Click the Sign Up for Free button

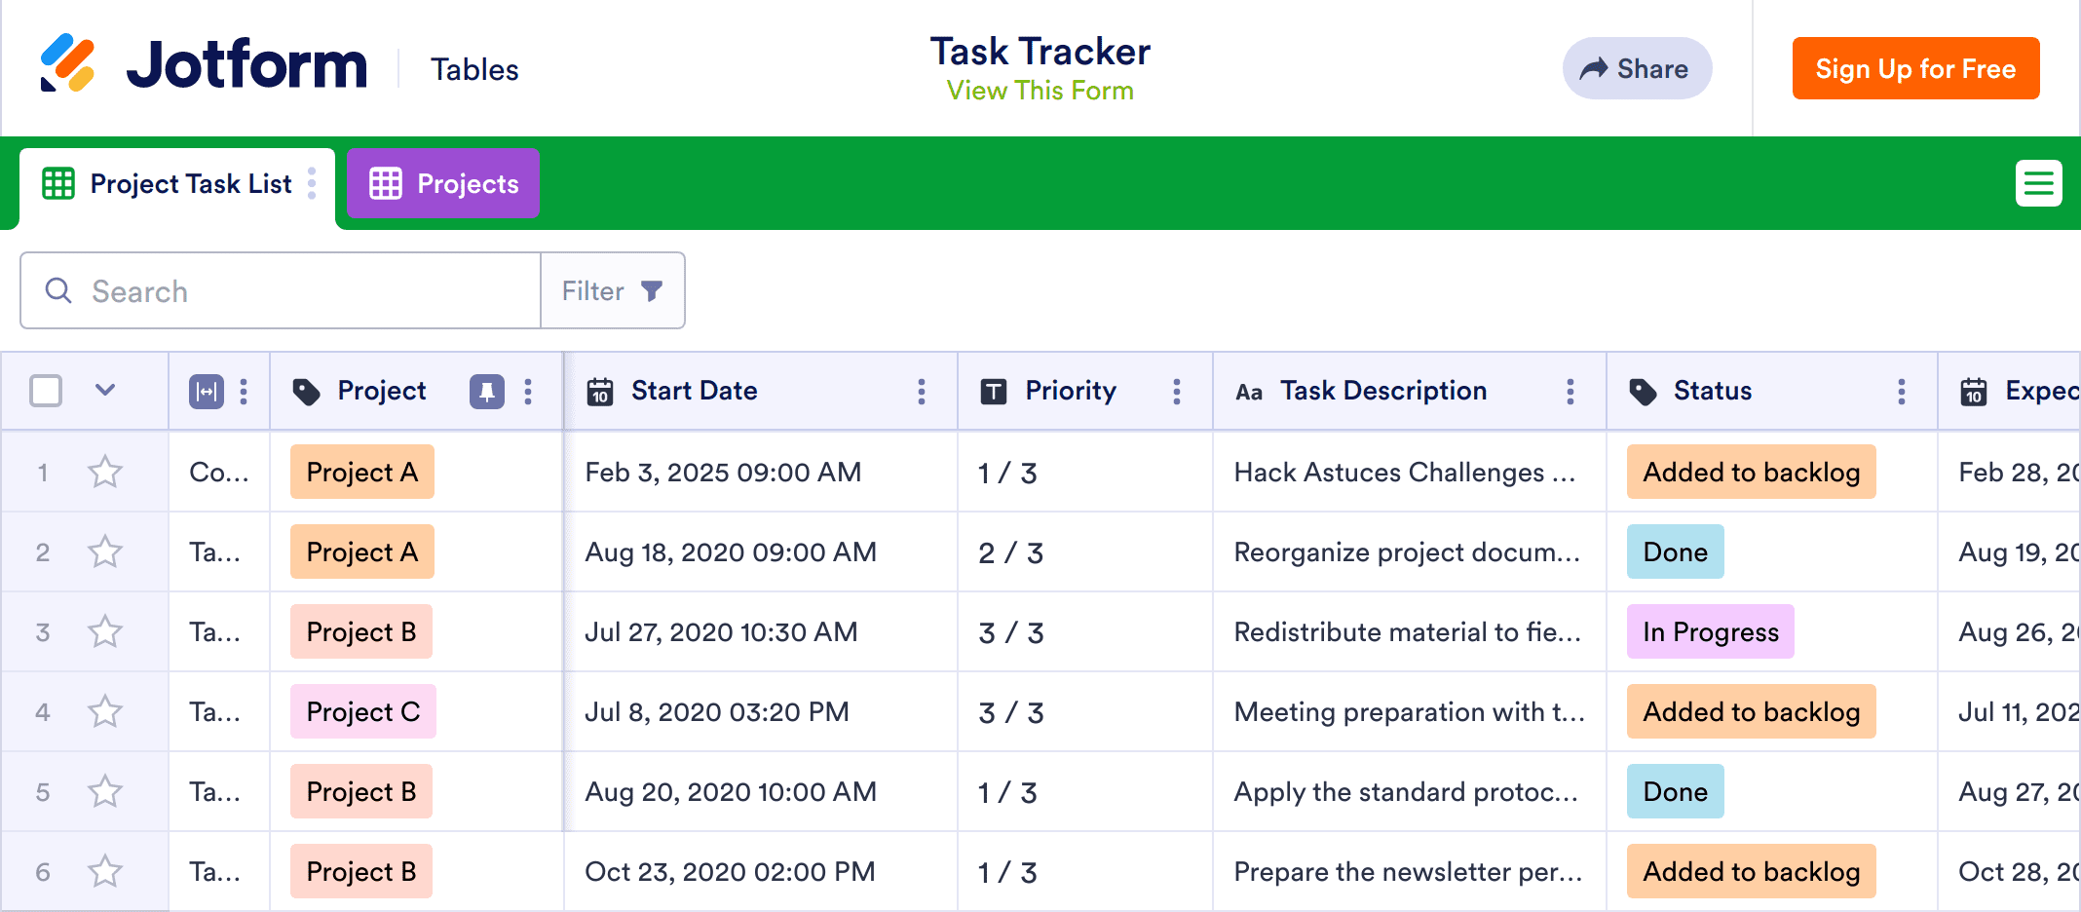pyautogui.click(x=1915, y=68)
